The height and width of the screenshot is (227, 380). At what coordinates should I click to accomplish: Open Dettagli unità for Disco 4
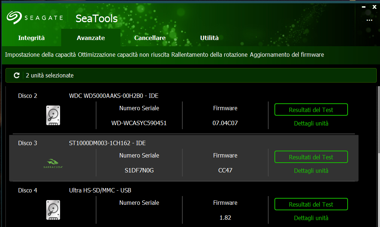click(x=311, y=218)
